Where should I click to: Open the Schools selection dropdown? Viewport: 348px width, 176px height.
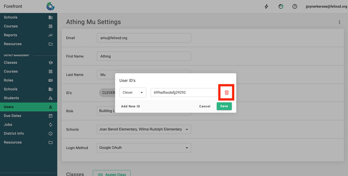click(144, 129)
